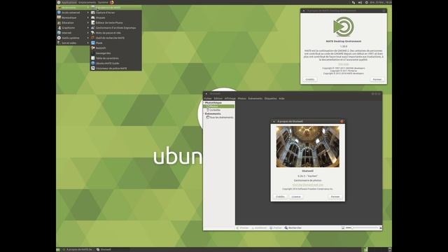Click Fermer in Shotwell about dialog
The height and width of the screenshot is (252, 448).
point(335,197)
